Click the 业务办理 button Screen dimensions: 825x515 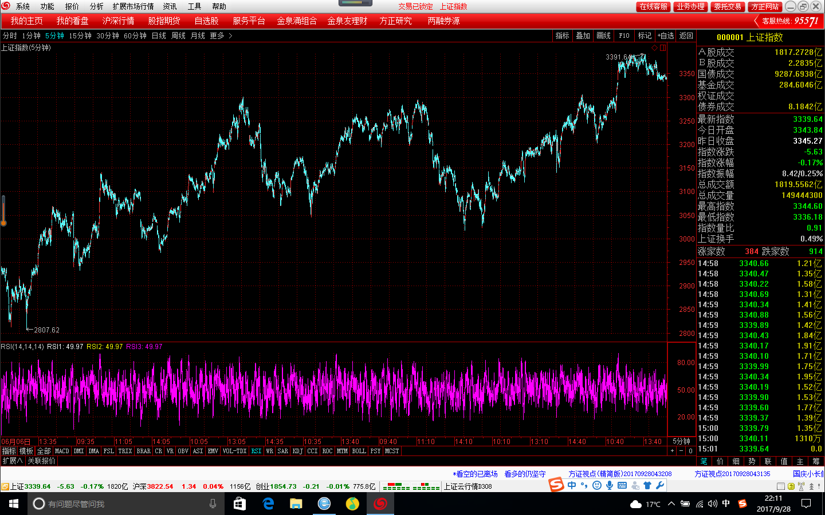(690, 6)
